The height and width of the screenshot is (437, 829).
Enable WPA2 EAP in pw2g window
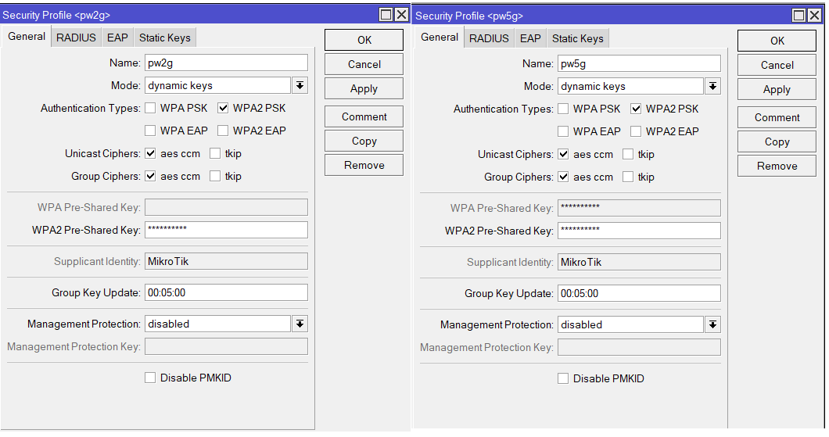(223, 131)
